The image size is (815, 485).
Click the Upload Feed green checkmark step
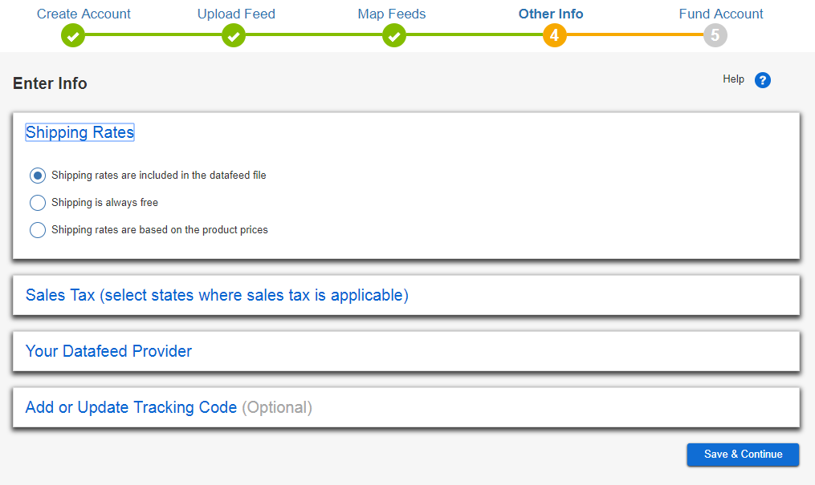click(x=234, y=36)
